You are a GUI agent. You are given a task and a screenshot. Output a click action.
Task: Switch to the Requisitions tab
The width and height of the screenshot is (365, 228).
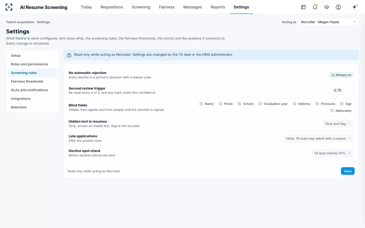[x=112, y=7]
